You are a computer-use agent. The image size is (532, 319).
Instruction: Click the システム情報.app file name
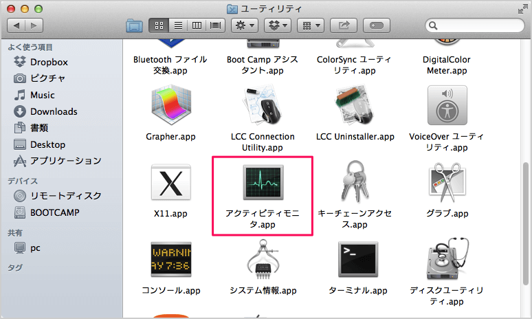tap(263, 291)
